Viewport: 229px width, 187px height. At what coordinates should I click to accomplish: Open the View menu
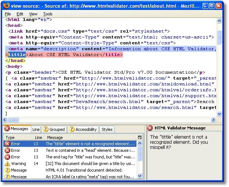(x=33, y=14)
